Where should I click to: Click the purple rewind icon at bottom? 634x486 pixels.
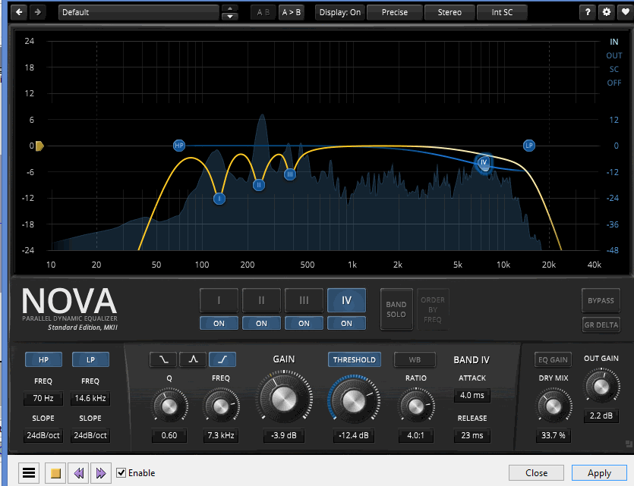[x=79, y=472]
